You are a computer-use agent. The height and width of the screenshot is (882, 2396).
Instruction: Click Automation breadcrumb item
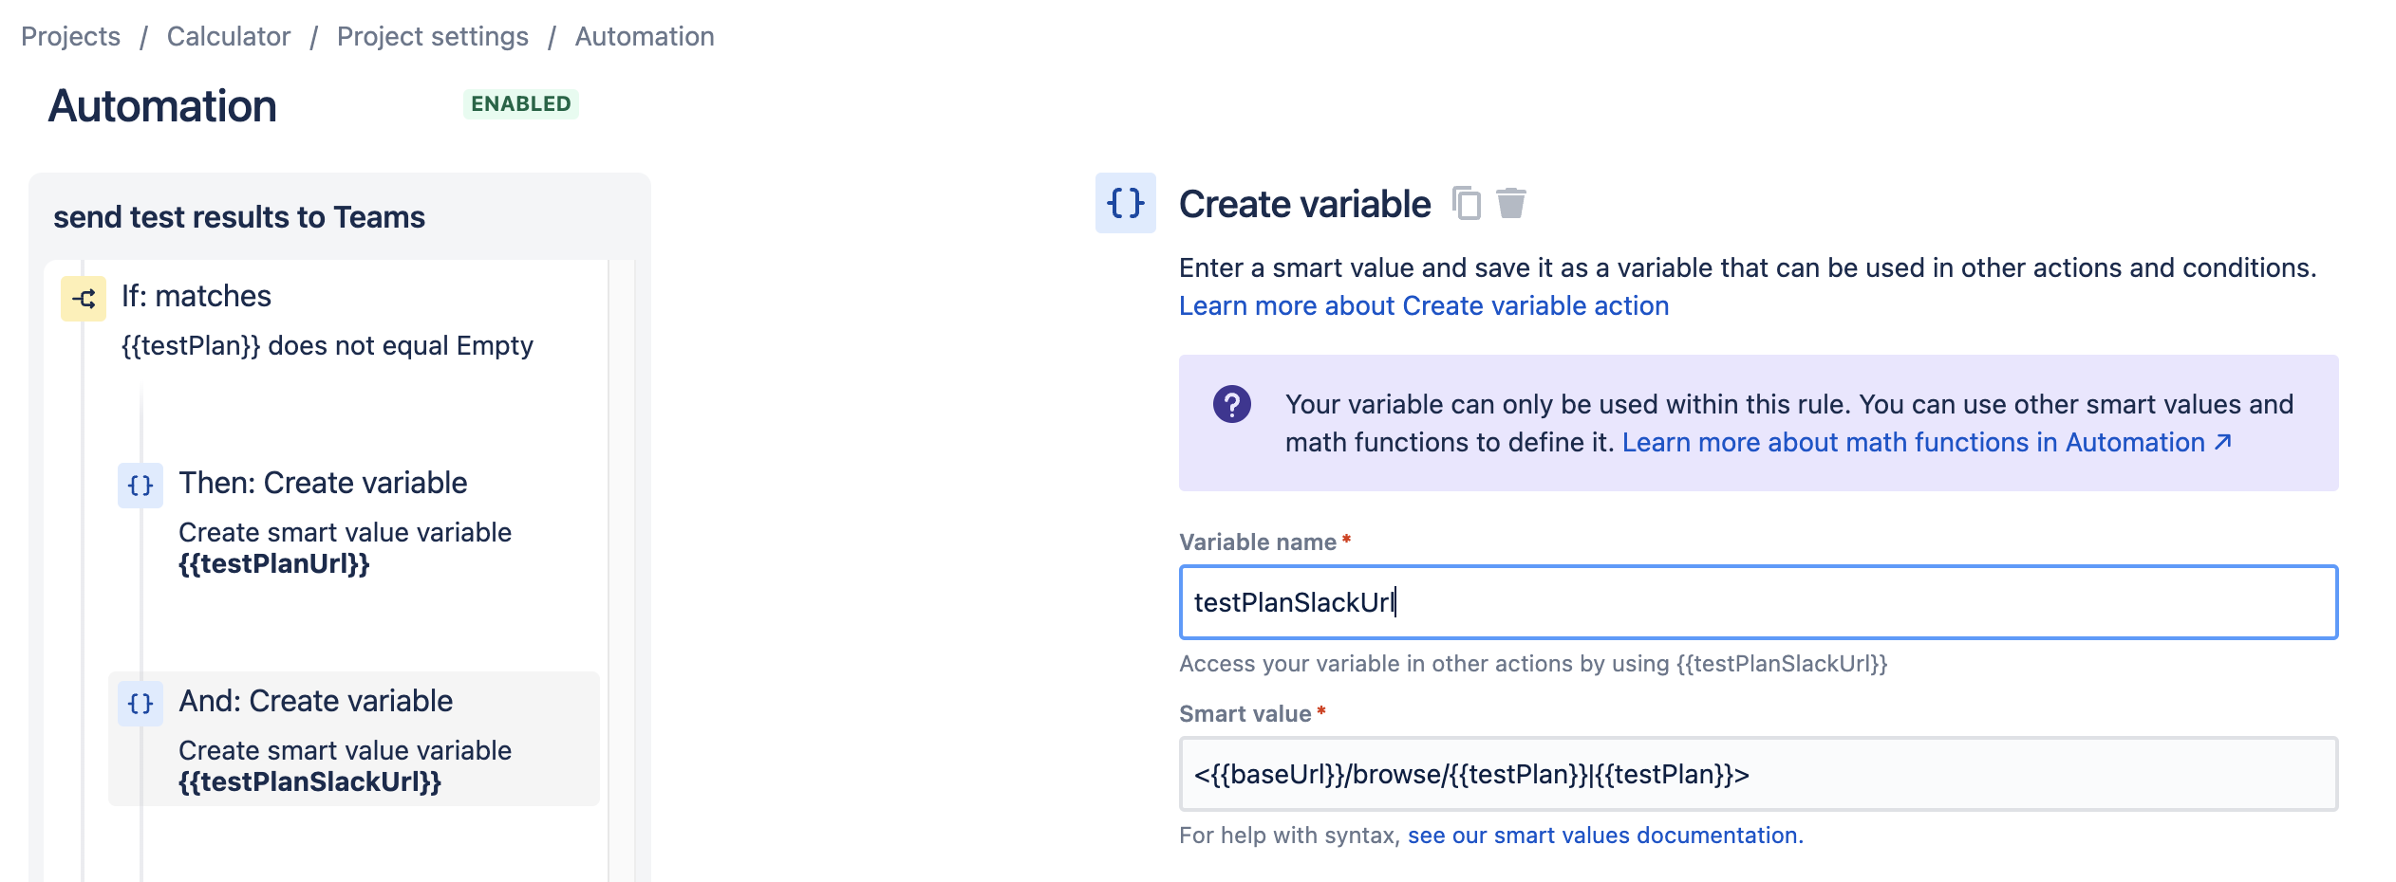645,36
